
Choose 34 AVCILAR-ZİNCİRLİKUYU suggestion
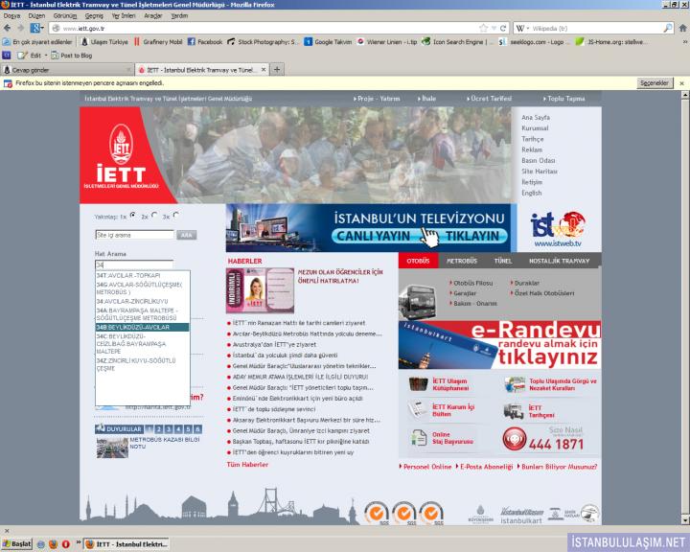143,302
